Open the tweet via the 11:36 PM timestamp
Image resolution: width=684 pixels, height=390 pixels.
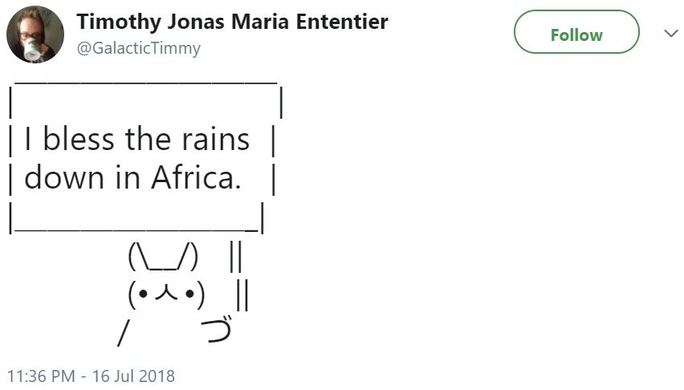41,376
